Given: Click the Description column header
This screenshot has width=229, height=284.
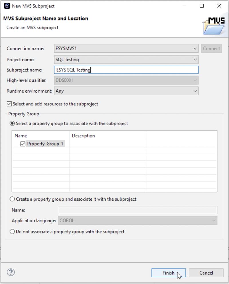Looking at the screenshot, I should (x=84, y=136).
